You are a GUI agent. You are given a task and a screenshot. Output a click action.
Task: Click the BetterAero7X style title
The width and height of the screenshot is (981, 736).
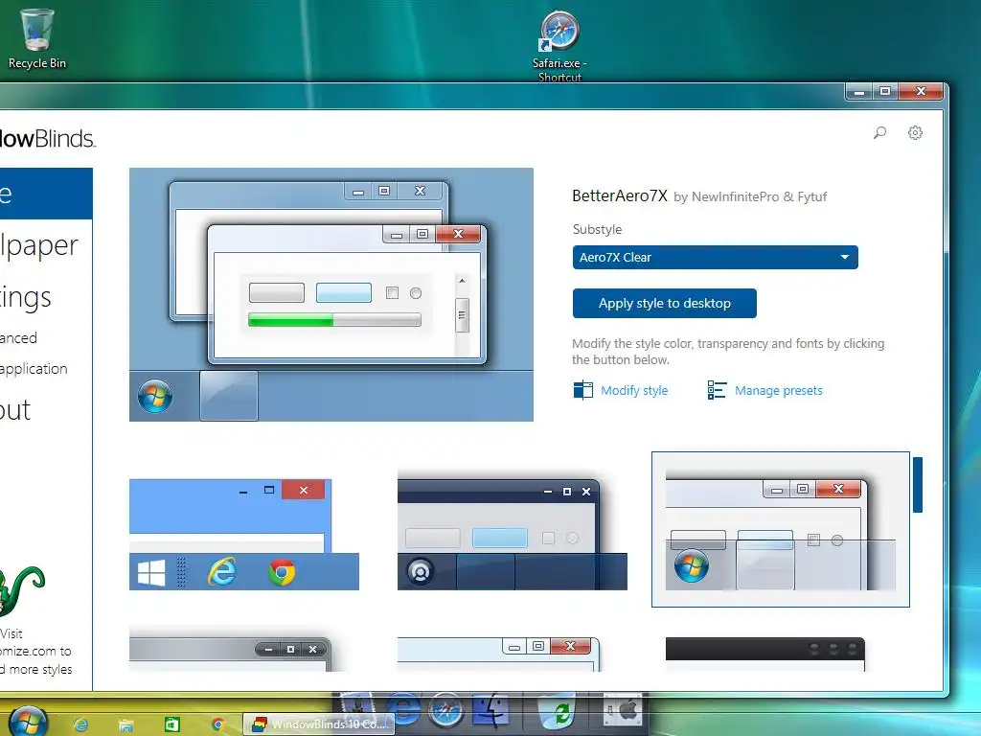(620, 195)
